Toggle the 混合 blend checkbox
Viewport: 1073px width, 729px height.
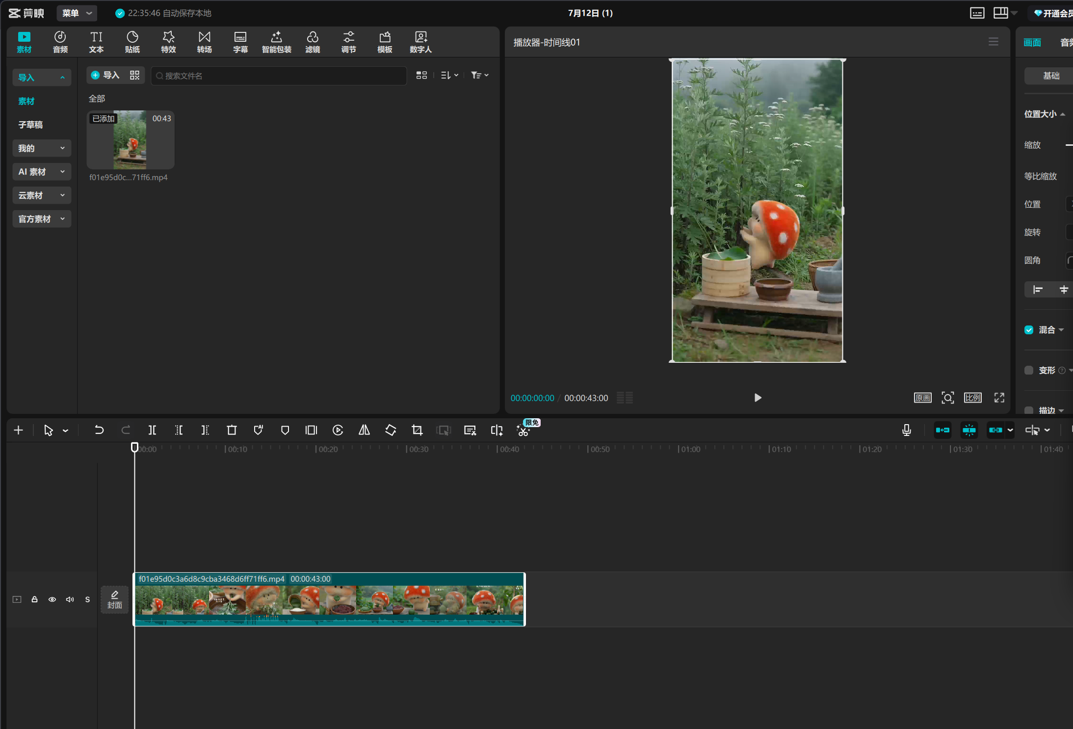coord(1029,330)
